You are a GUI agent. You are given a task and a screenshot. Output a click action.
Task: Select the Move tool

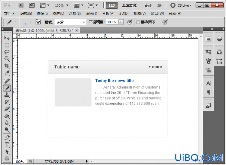tap(7, 38)
